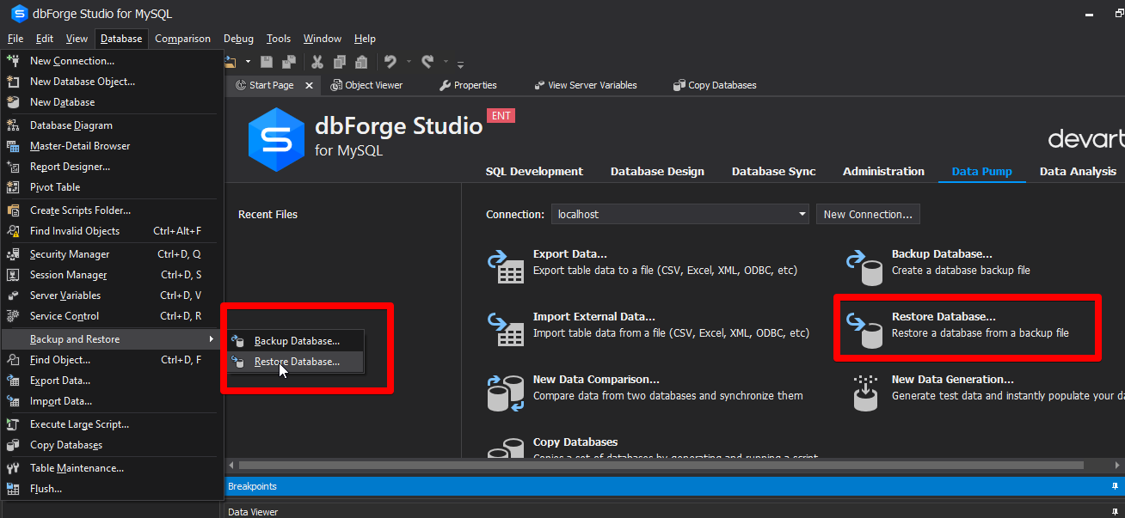Switch to SQL Development section

coord(534,171)
